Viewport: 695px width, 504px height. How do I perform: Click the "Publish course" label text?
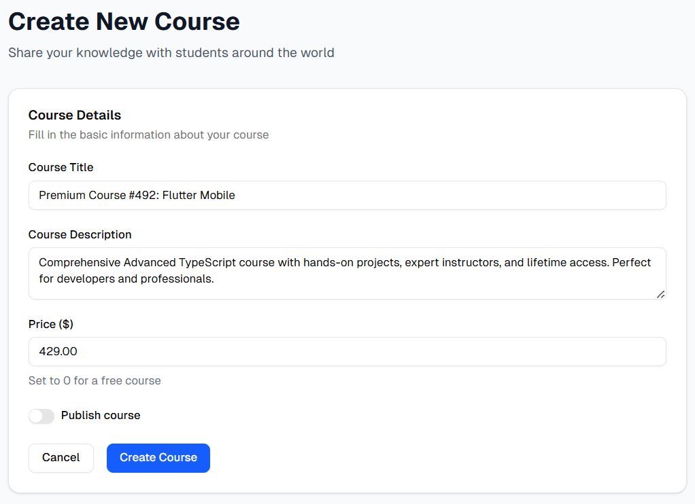coord(101,416)
